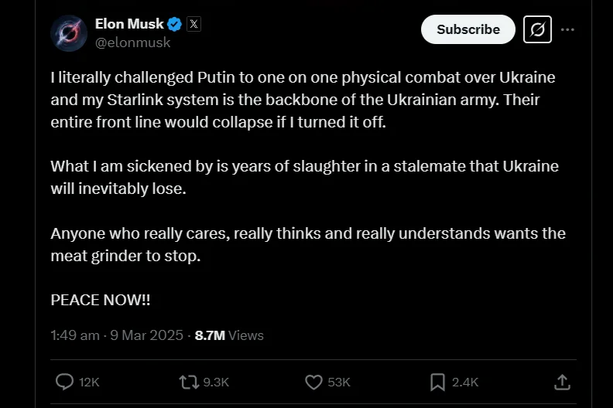Click the @elonmusk handle
This screenshot has height=408, width=613.
coord(132,42)
